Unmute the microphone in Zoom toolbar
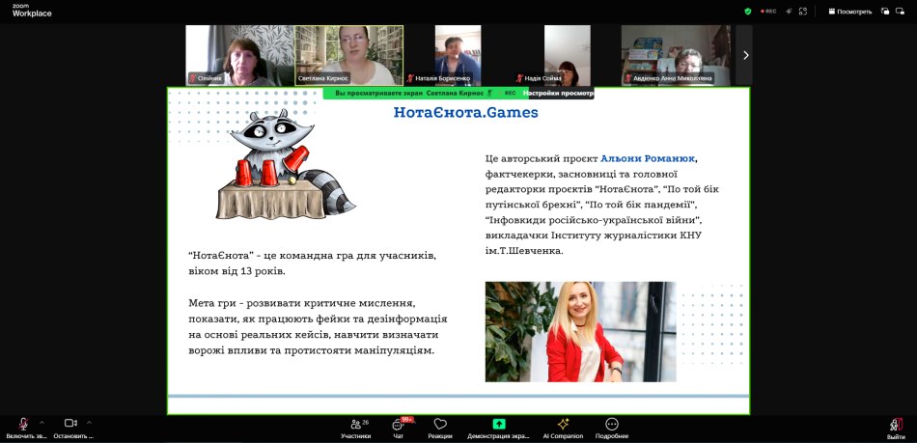The width and height of the screenshot is (917, 443). (x=22, y=424)
